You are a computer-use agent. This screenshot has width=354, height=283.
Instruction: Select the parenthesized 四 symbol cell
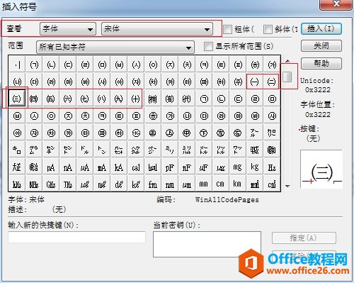(x=34, y=99)
